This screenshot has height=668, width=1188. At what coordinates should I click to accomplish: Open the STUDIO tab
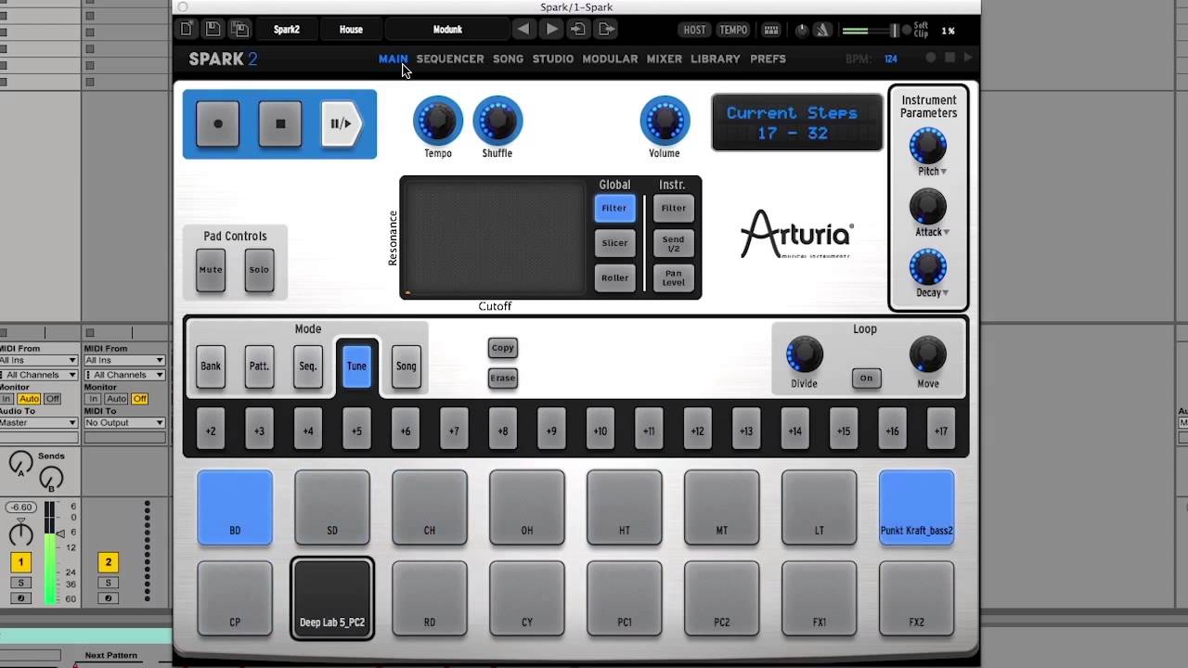(x=553, y=58)
